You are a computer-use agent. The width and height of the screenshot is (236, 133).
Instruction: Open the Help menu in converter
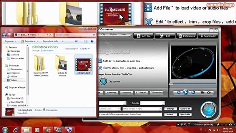tap(124, 34)
